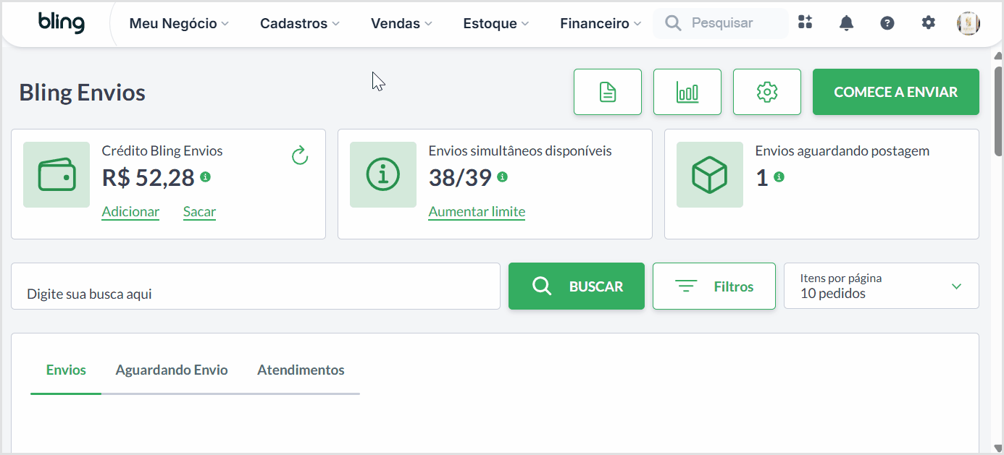Open the top bar settings gear
The image size is (1004, 455).
928,23
